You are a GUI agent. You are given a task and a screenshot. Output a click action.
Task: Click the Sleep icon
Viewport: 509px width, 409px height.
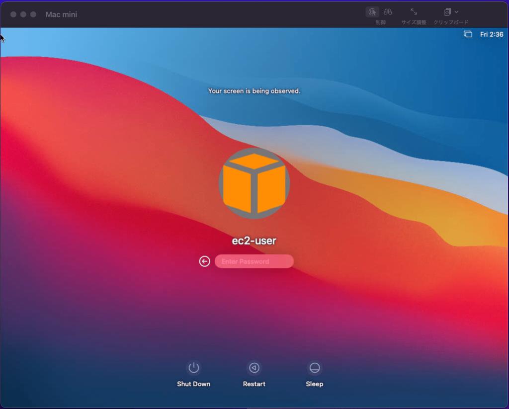(x=315, y=368)
